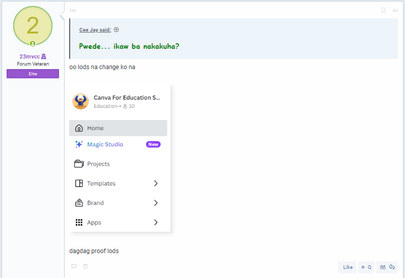Click the 1m timestamp of the post
Image resolution: width=405 pixels, height=278 pixels.
click(73, 11)
